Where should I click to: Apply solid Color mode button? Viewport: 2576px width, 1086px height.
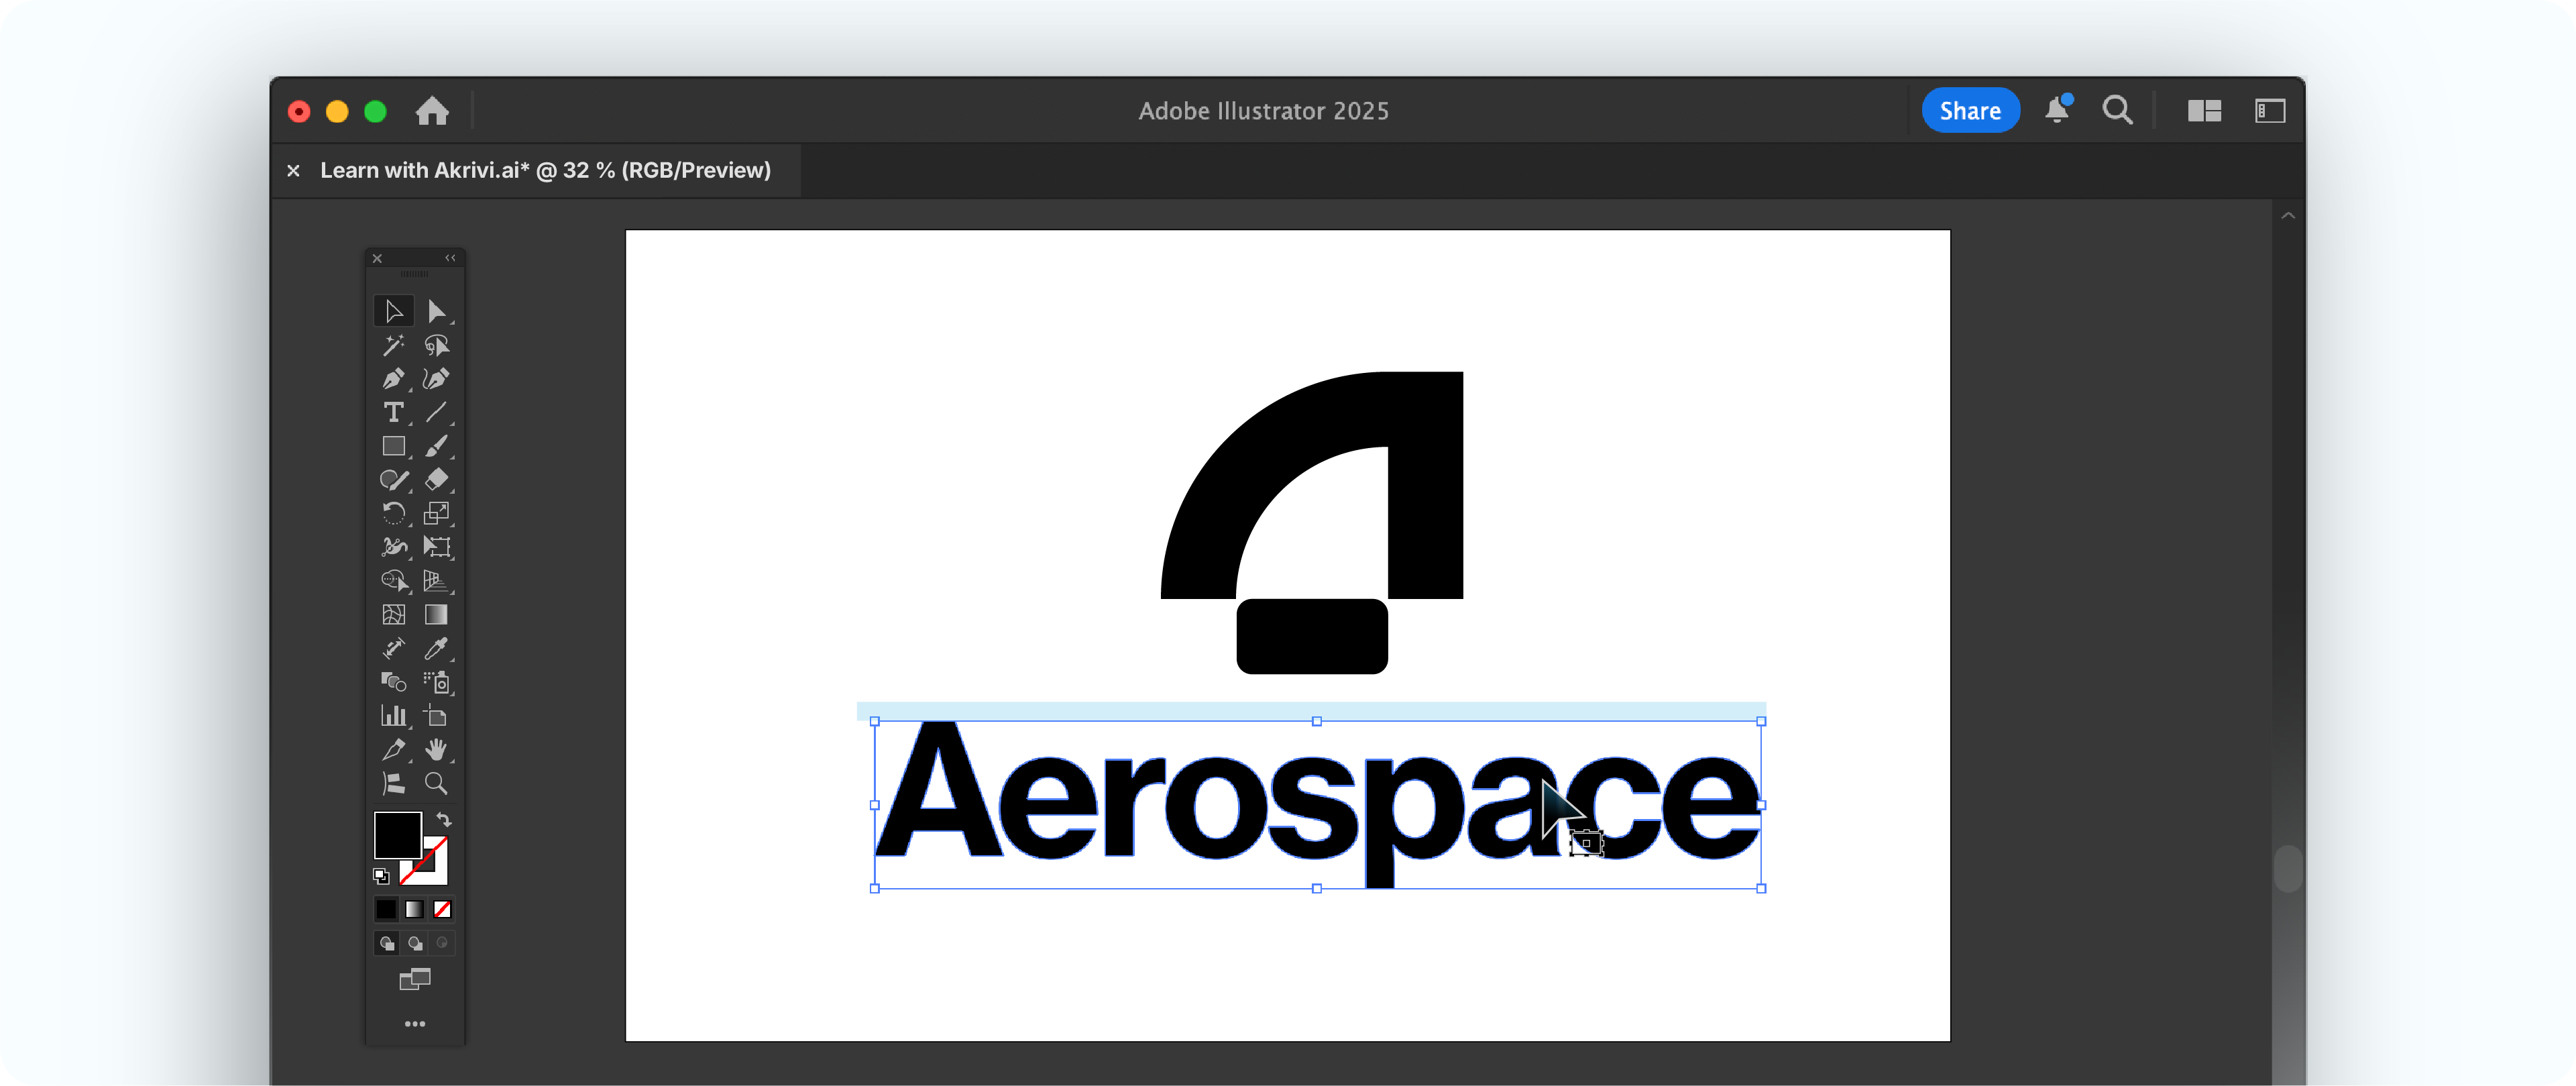(386, 909)
